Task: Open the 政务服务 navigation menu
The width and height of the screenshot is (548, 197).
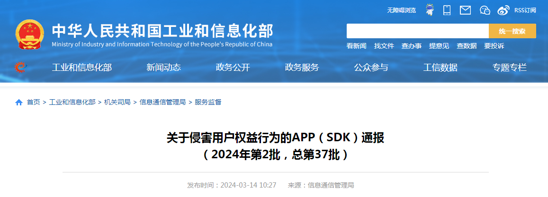Action: tap(302, 67)
